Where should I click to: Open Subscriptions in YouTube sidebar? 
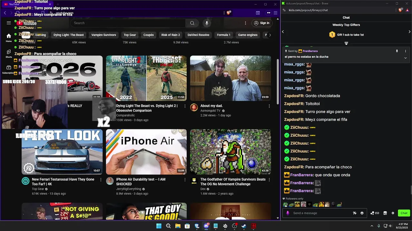click(x=9, y=70)
